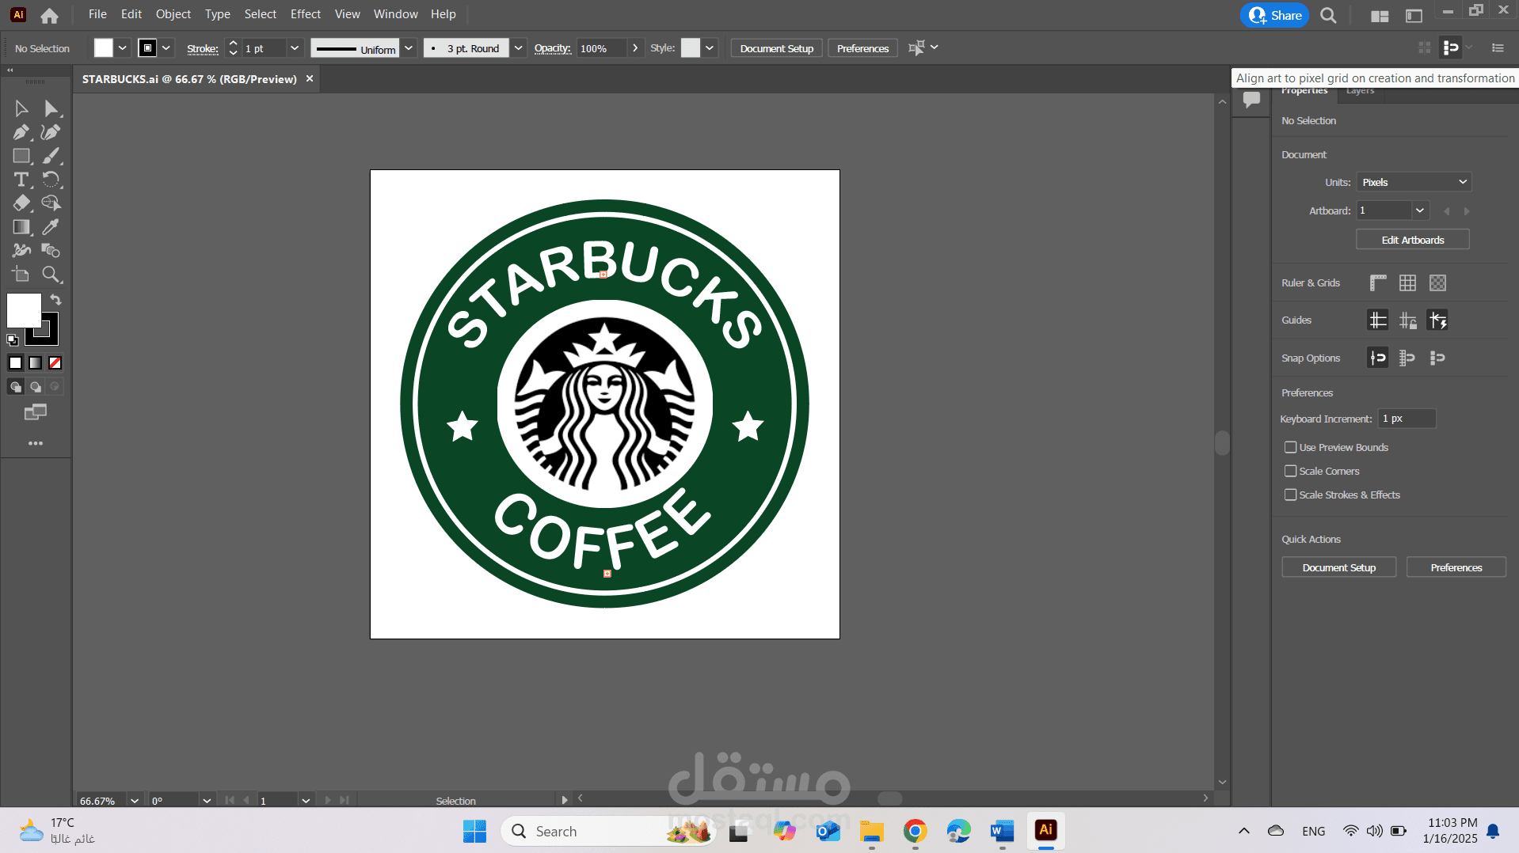Toggle Smart Guides button
1519x853 pixels.
pyautogui.click(x=1437, y=320)
